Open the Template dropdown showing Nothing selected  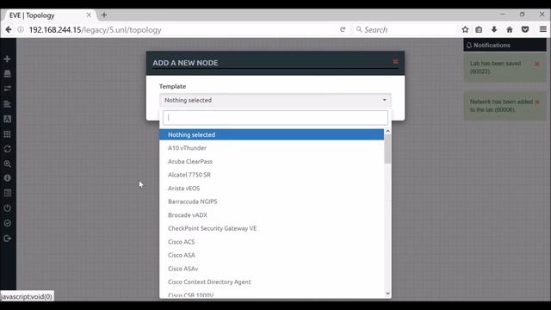pos(275,100)
